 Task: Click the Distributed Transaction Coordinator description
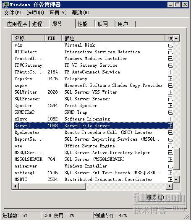pos(108,179)
